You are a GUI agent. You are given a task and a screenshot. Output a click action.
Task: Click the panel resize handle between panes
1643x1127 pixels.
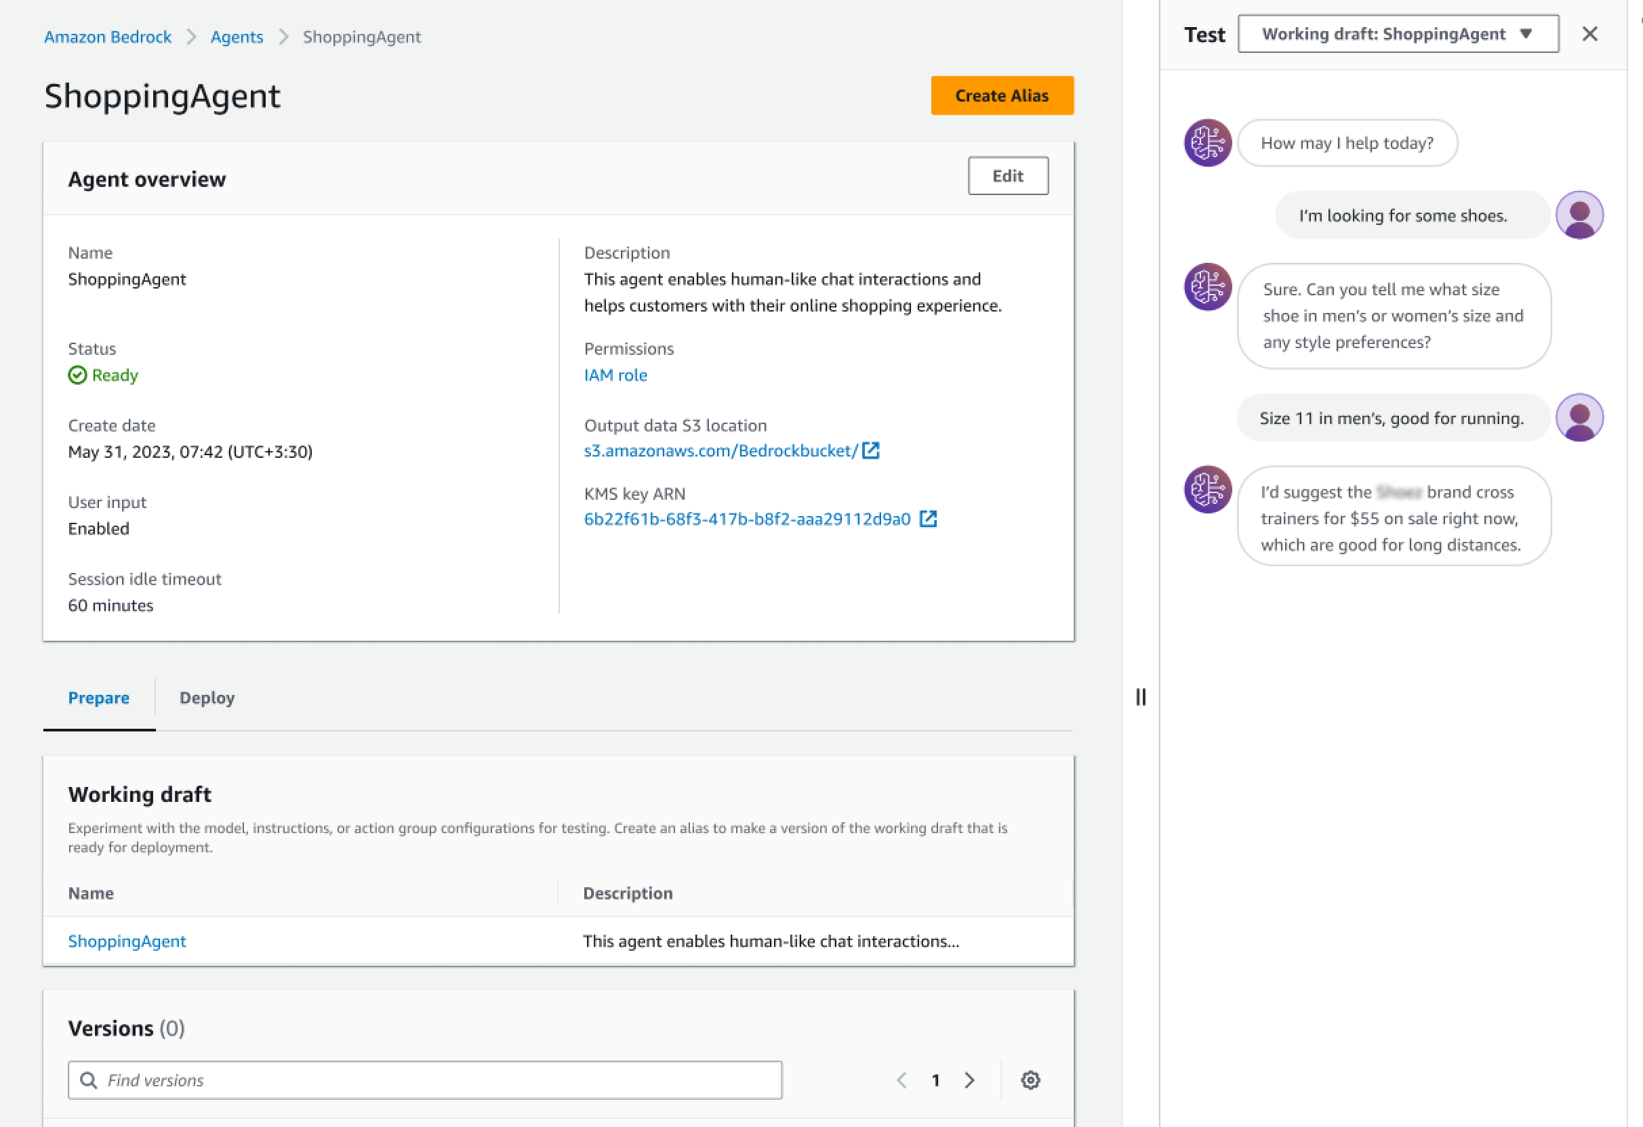[x=1140, y=698]
